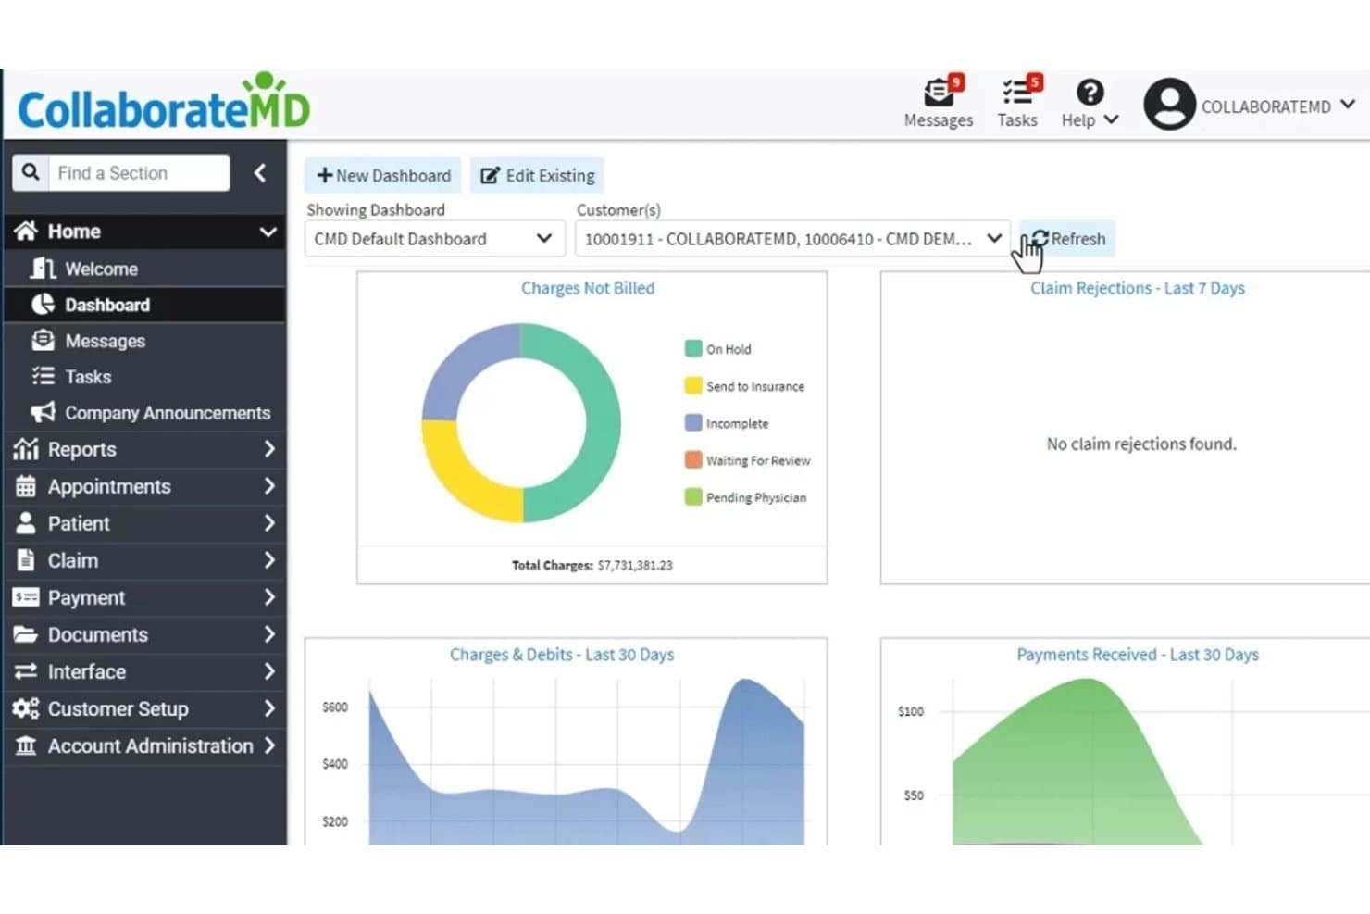Click the Interface exchange arrows icon

[x=26, y=671]
